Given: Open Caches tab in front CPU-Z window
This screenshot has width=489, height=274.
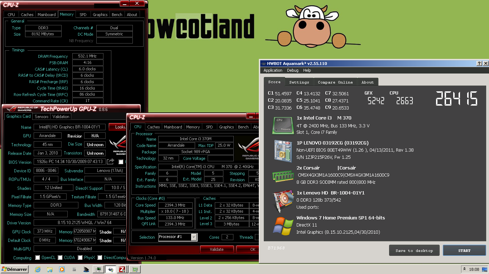Looking at the screenshot, I should pos(154,127).
